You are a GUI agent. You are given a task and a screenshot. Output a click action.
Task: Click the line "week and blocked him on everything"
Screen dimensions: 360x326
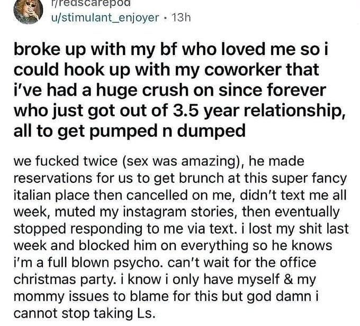point(173,246)
